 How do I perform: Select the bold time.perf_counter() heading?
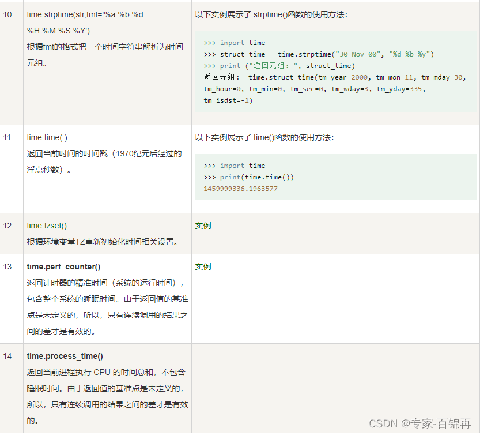pyautogui.click(x=65, y=267)
